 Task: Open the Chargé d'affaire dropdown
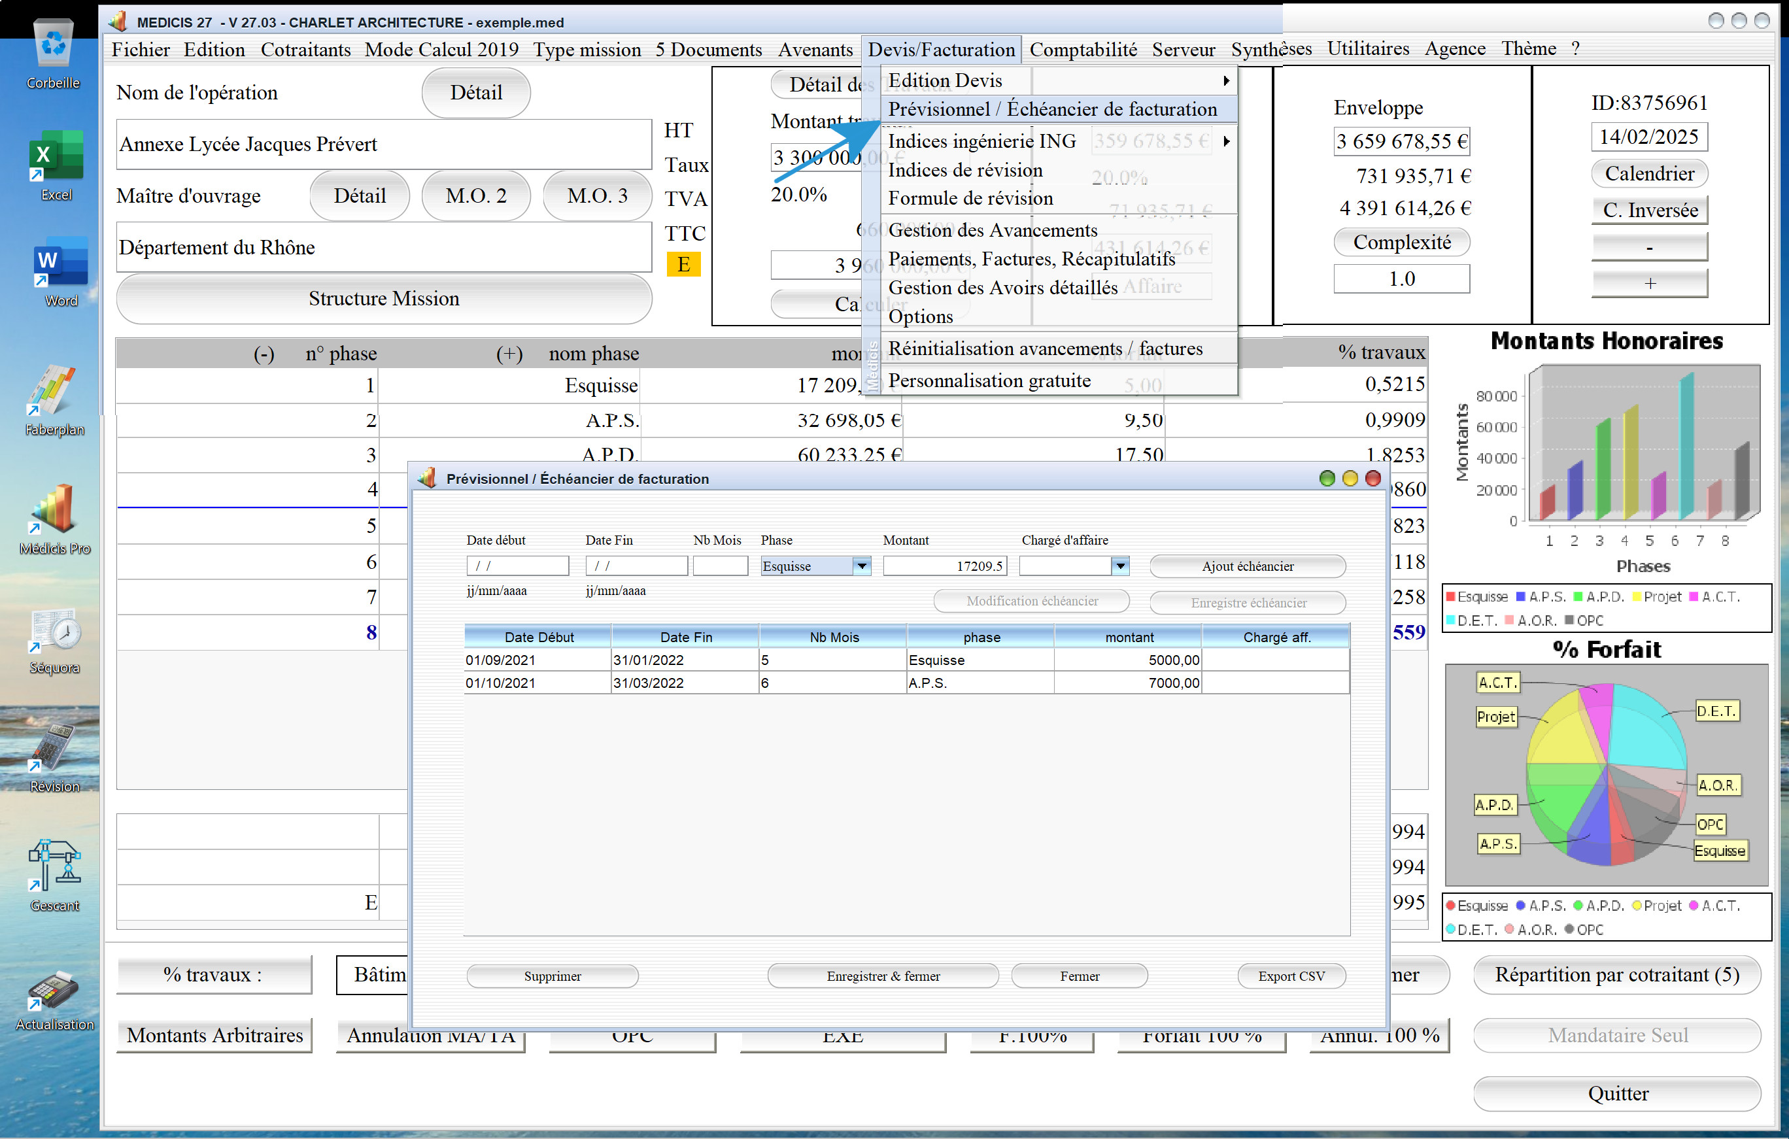pyautogui.click(x=1120, y=566)
